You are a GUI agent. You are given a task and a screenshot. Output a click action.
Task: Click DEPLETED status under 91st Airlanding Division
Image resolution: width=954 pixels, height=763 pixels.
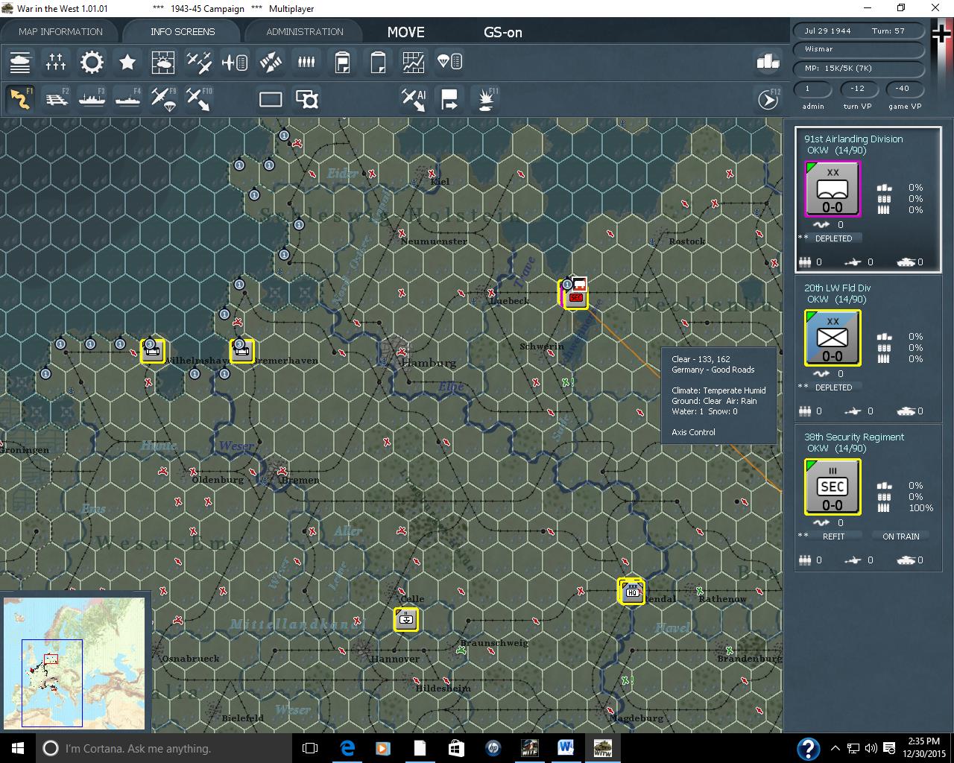point(833,238)
